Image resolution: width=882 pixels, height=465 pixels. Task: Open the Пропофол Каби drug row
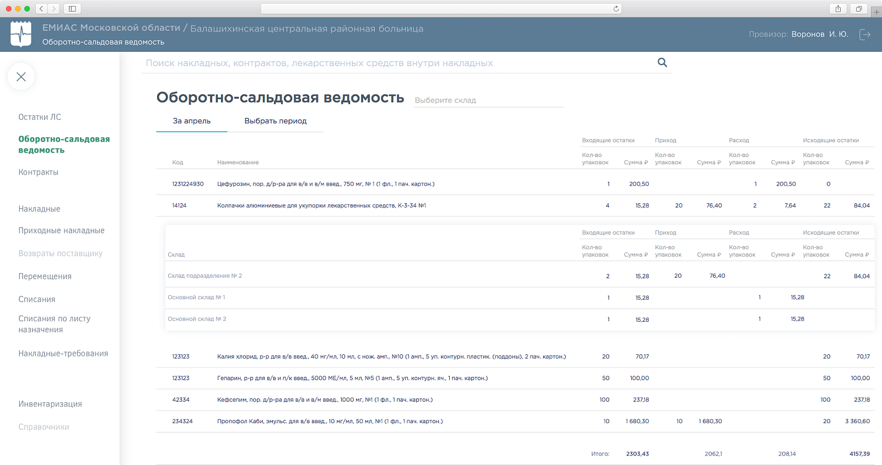[515, 421]
